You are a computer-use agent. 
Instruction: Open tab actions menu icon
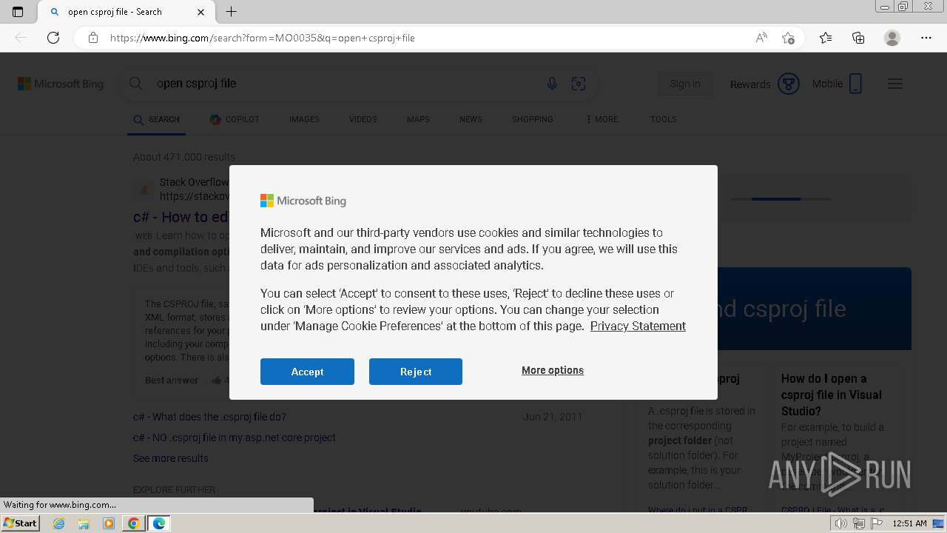[x=18, y=12]
